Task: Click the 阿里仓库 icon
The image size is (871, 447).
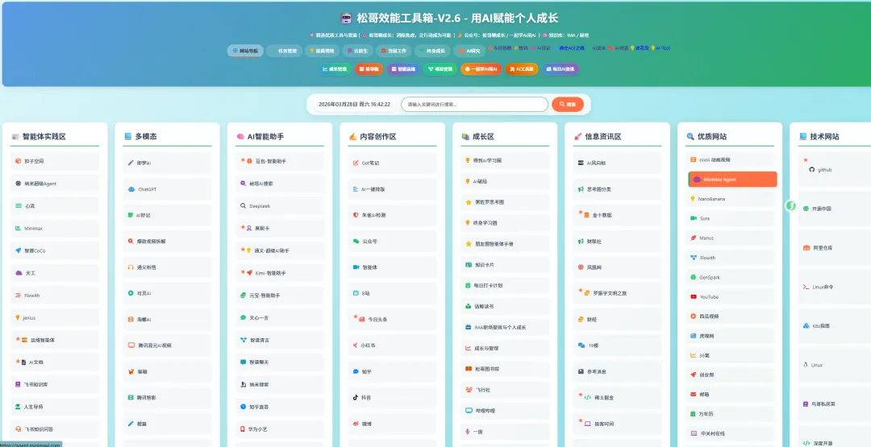Action: (x=806, y=248)
